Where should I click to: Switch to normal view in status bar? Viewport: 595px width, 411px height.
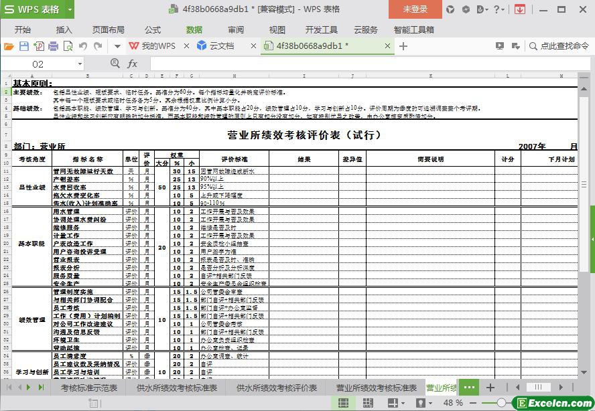click(x=344, y=403)
